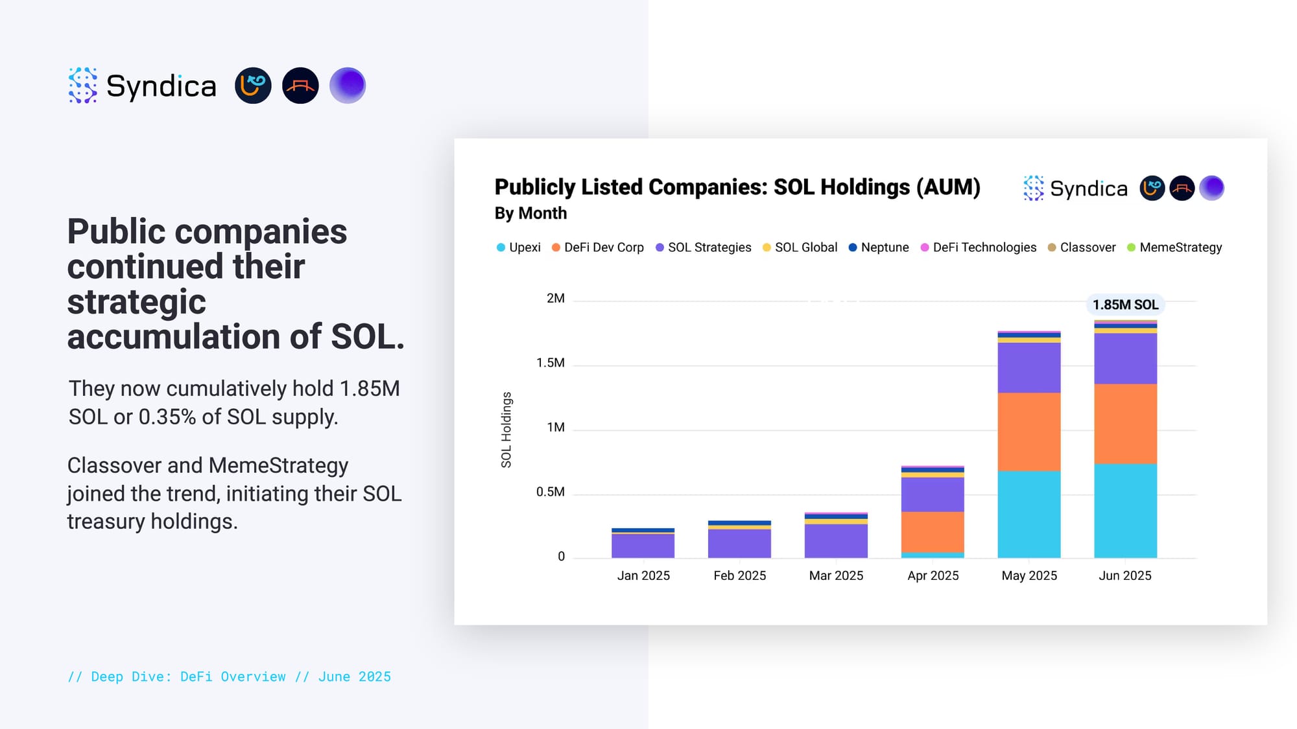The image size is (1297, 729).
Task: Click the orange segment in Jun 2025 bar
Action: (x=1125, y=424)
